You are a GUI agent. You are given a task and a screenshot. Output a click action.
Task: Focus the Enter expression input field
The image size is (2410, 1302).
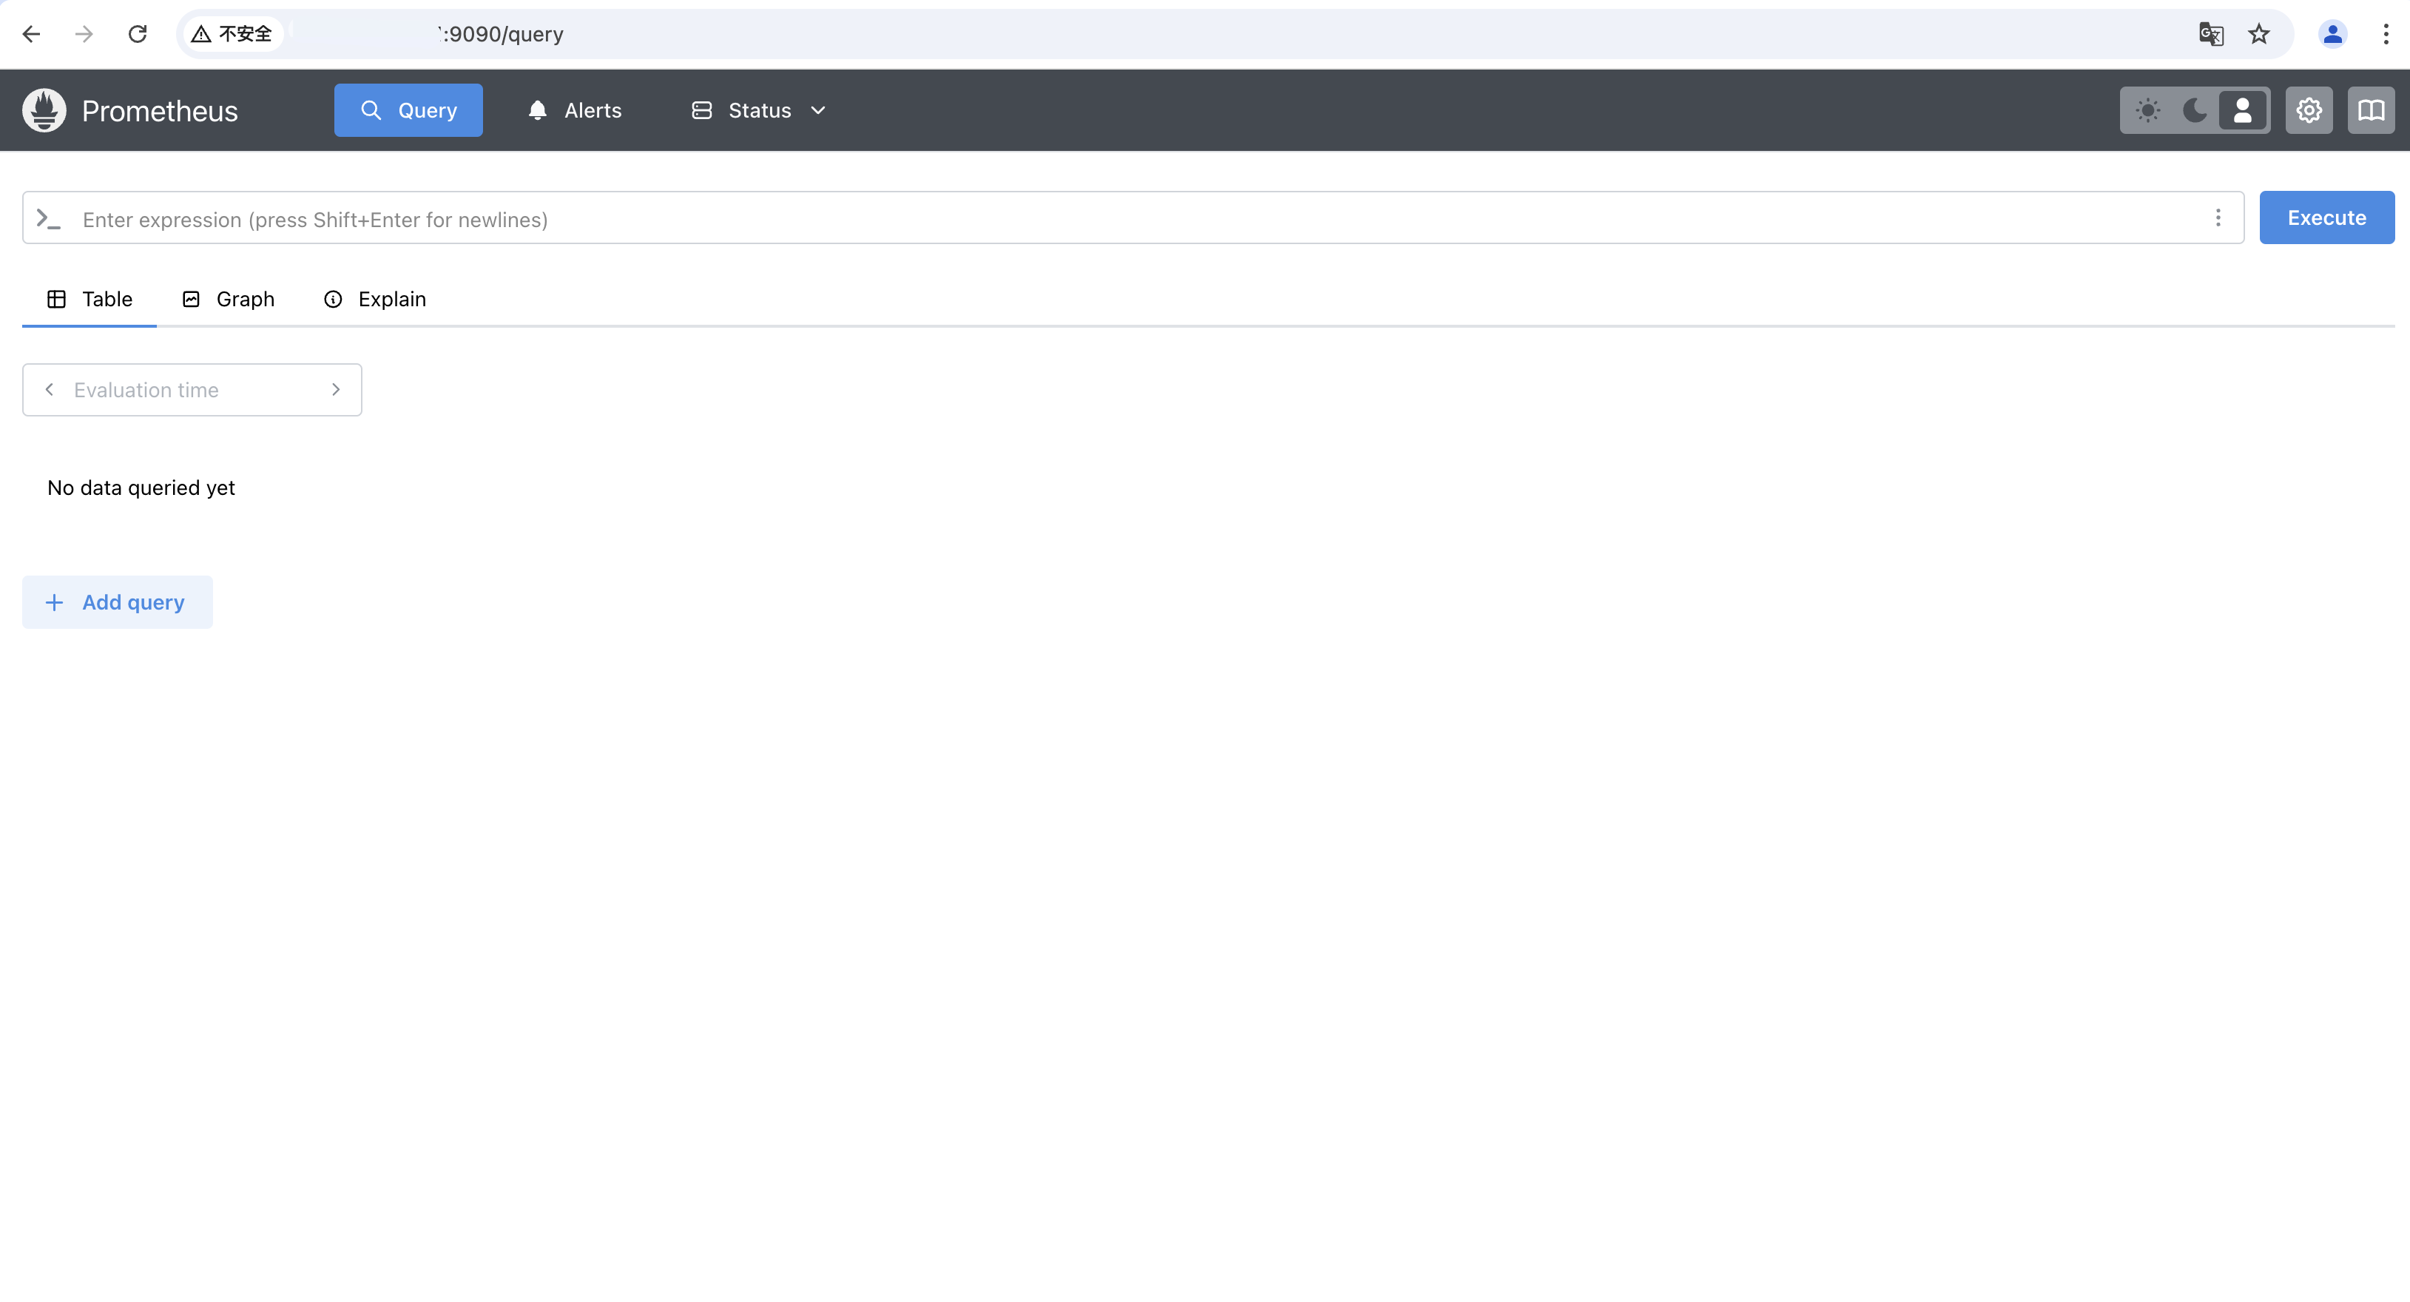[1123, 219]
